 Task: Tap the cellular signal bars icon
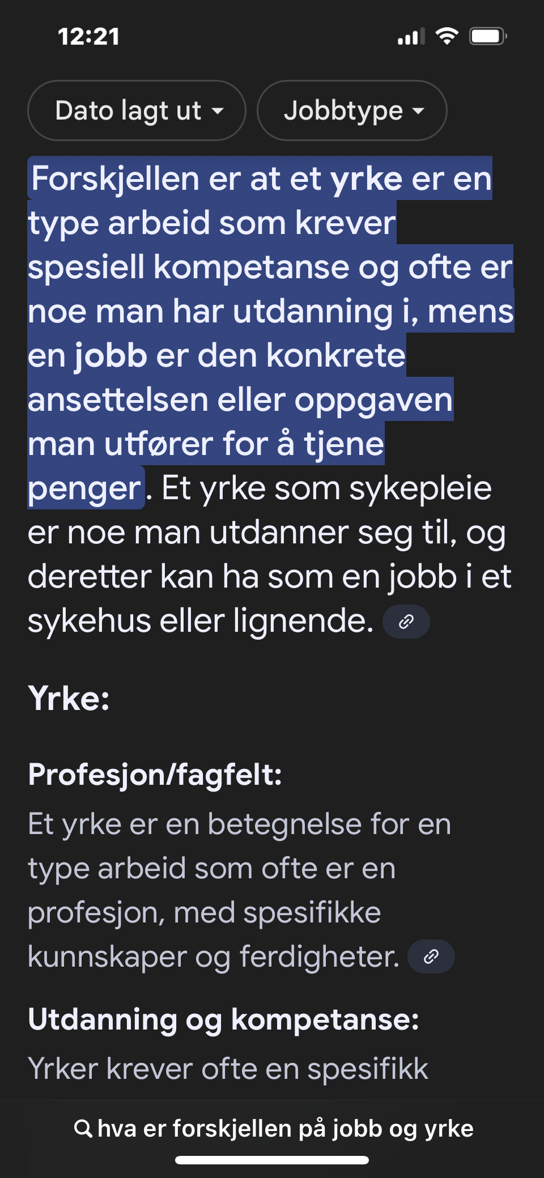(411, 37)
